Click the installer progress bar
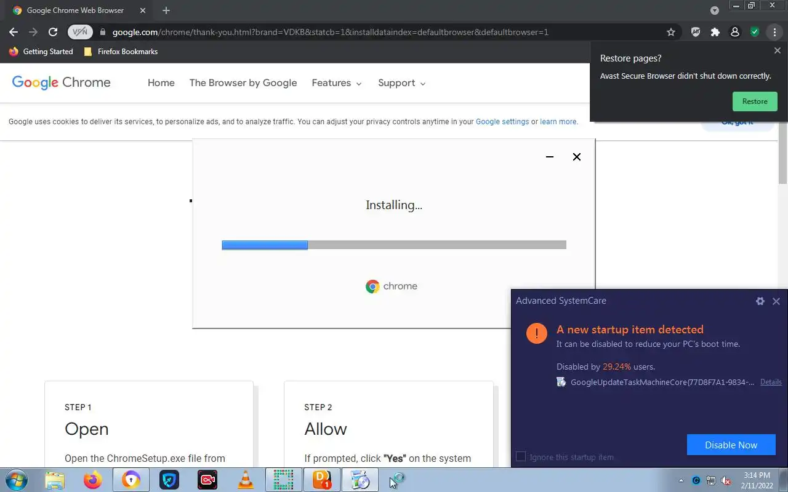This screenshot has width=788, height=492. 394,245
